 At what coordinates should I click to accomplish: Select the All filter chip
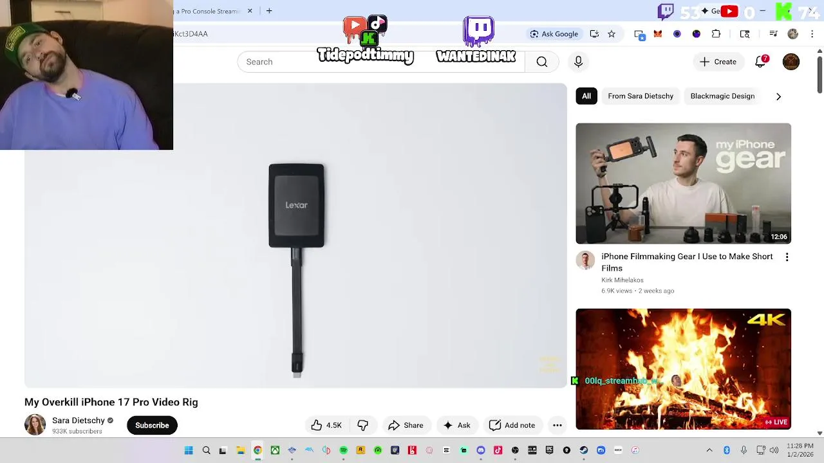click(586, 96)
